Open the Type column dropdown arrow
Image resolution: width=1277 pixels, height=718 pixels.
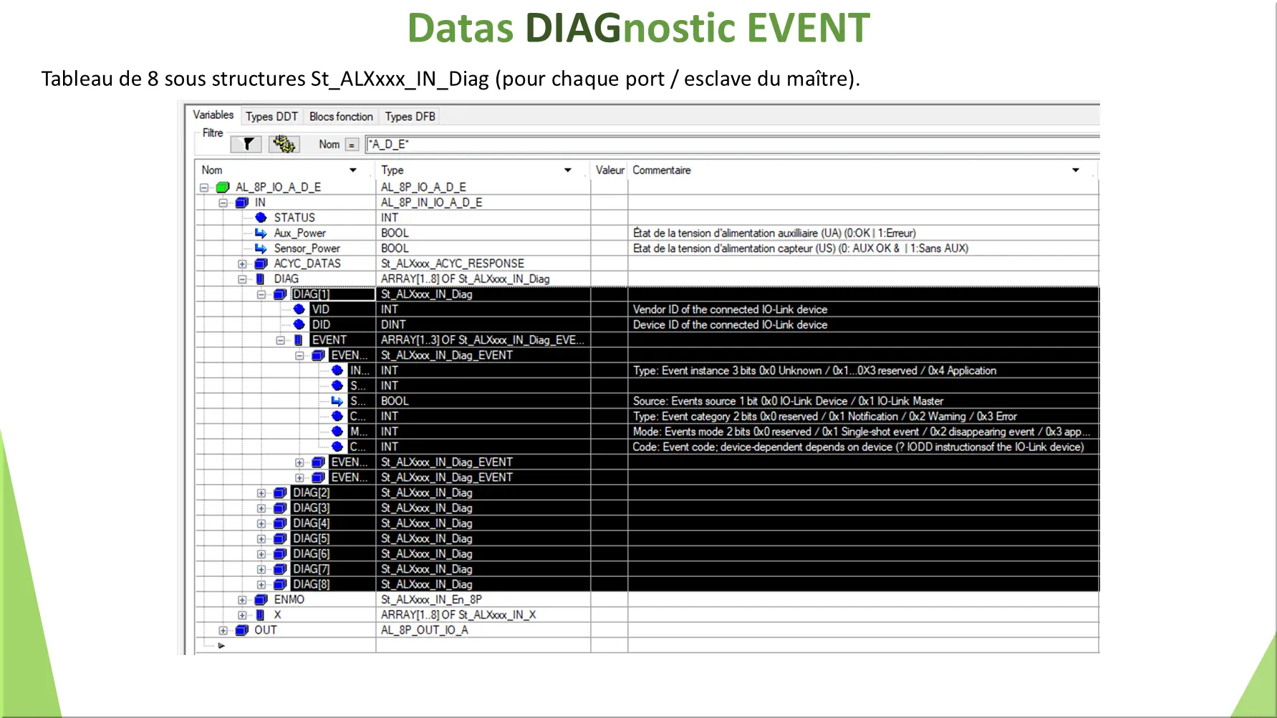point(568,170)
